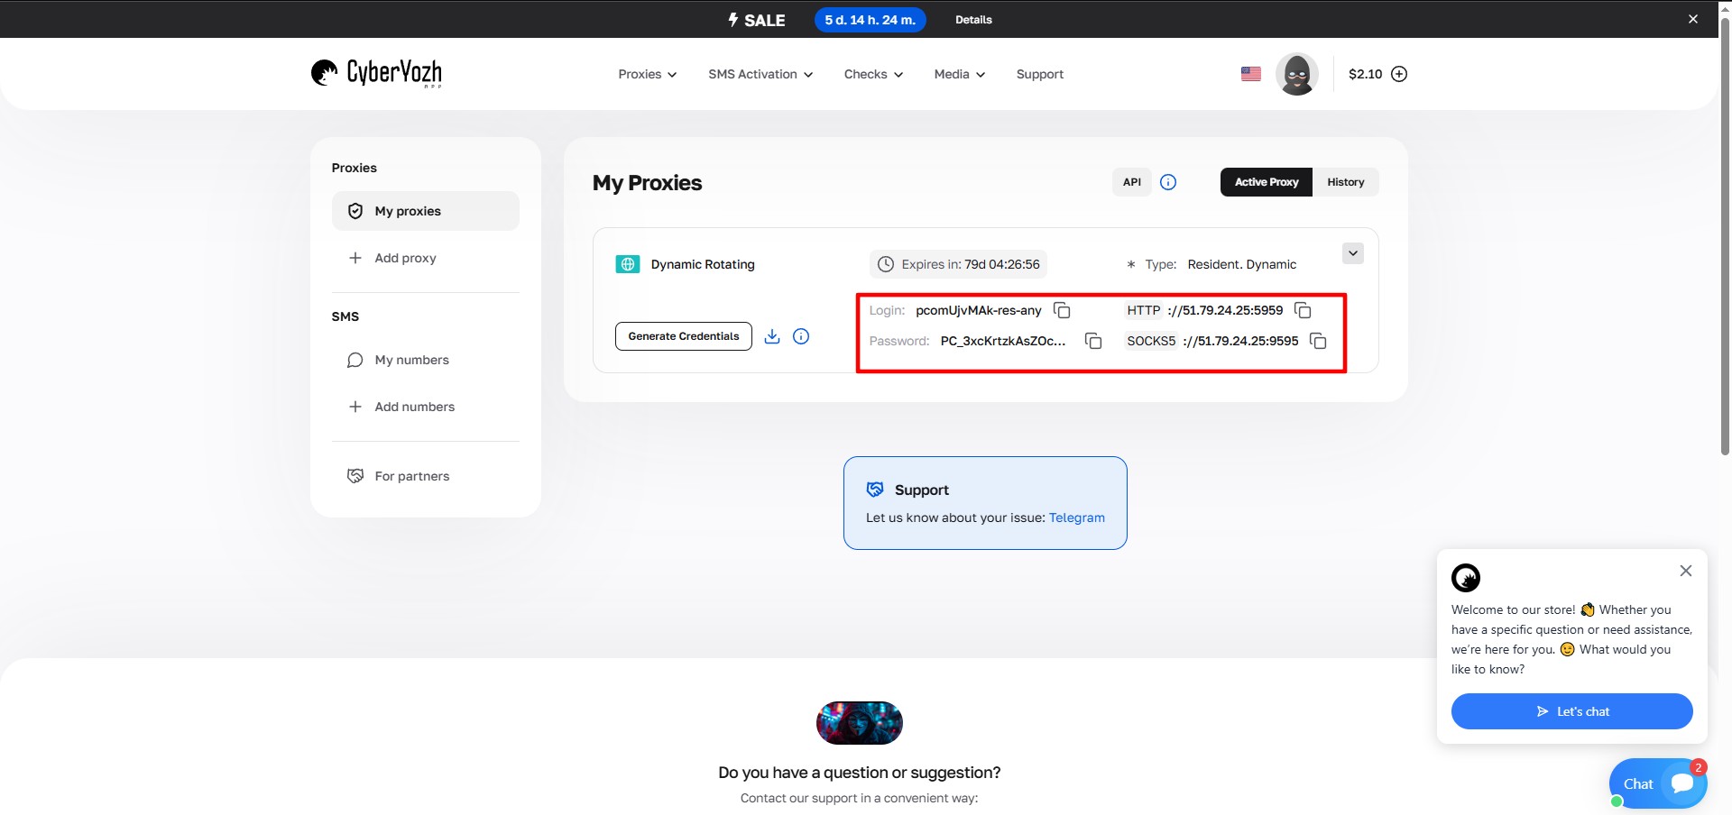This screenshot has width=1732, height=815.
Task: Click the Generate Credentials button
Action: 683,336
